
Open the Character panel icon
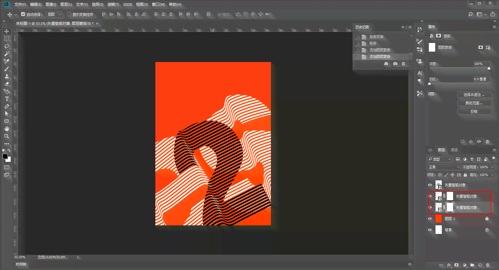[x=420, y=73]
